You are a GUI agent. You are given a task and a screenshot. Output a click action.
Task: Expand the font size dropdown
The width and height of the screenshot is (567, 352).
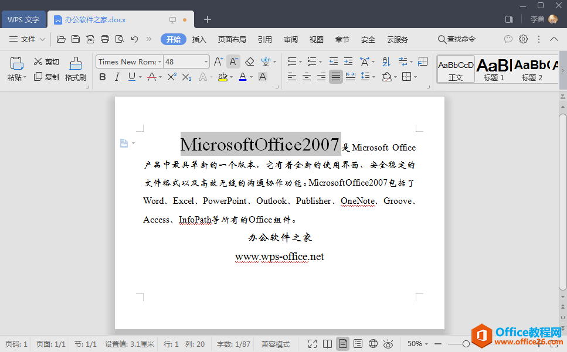pyautogui.click(x=206, y=61)
